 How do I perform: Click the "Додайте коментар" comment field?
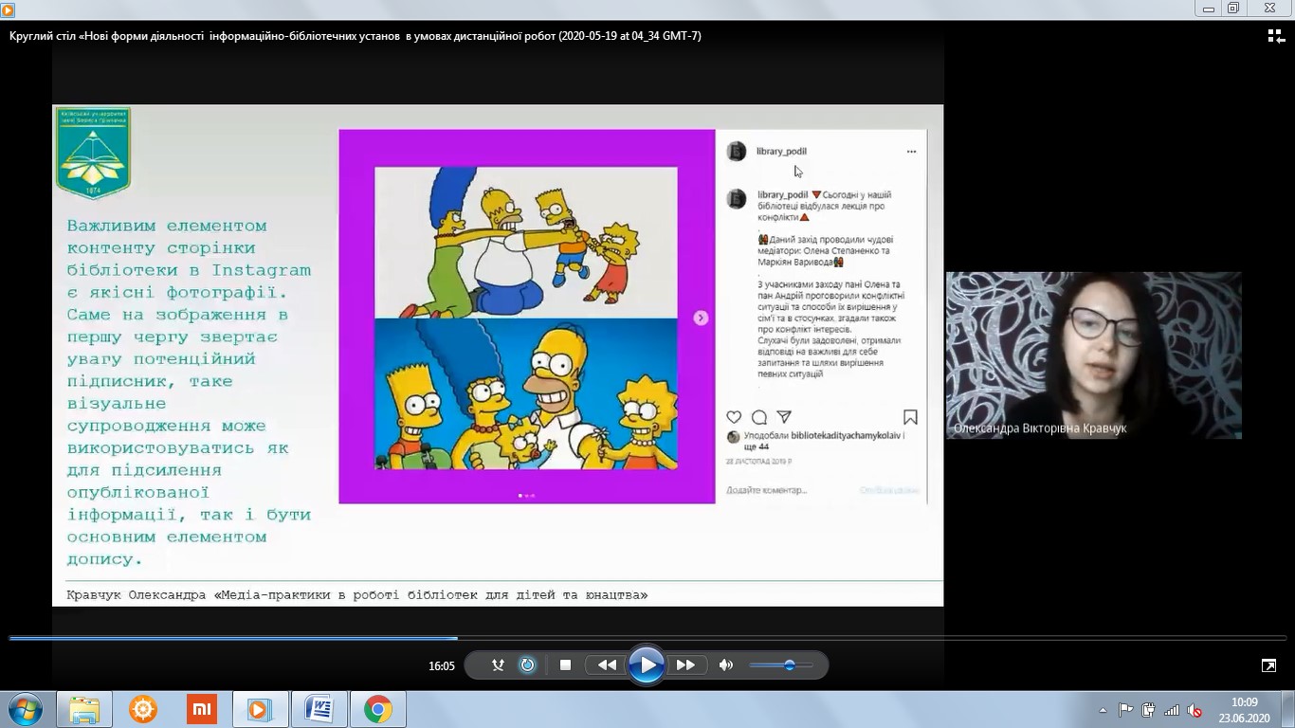(767, 490)
